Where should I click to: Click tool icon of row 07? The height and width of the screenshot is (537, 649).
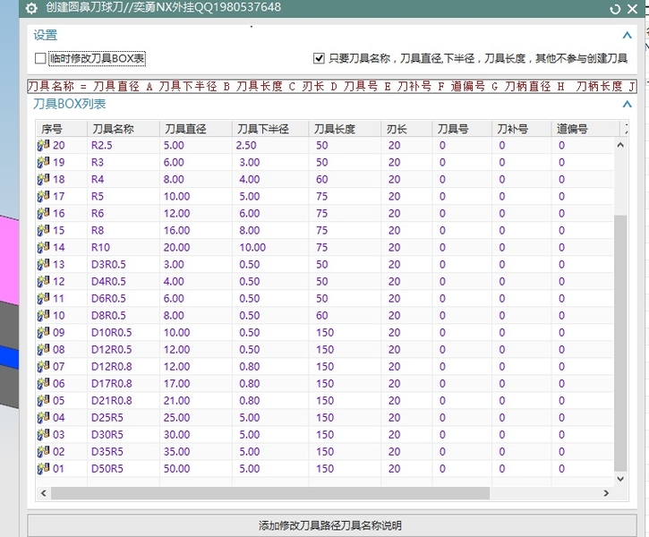(44, 366)
